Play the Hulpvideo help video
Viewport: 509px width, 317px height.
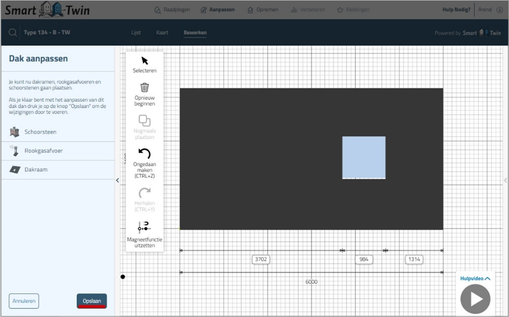tap(475, 299)
